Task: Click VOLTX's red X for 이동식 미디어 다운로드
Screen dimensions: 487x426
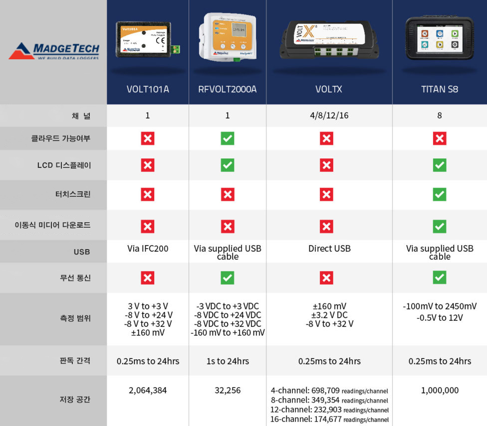Action: tap(326, 226)
